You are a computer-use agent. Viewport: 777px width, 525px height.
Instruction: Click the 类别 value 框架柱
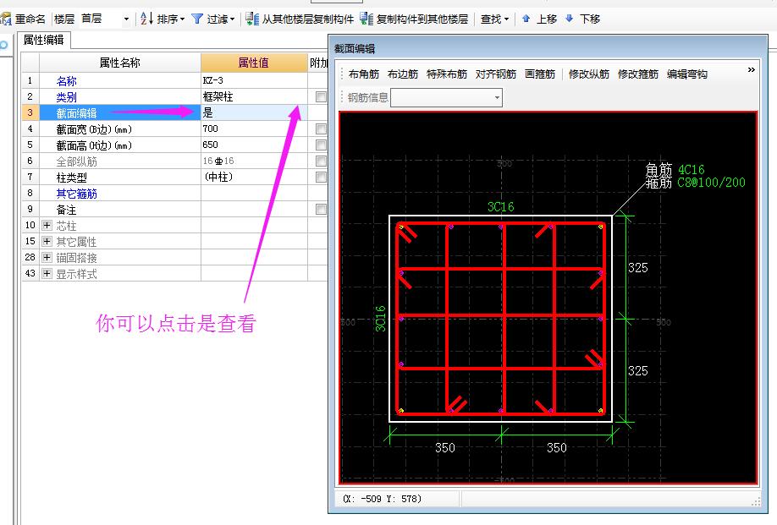[254, 96]
